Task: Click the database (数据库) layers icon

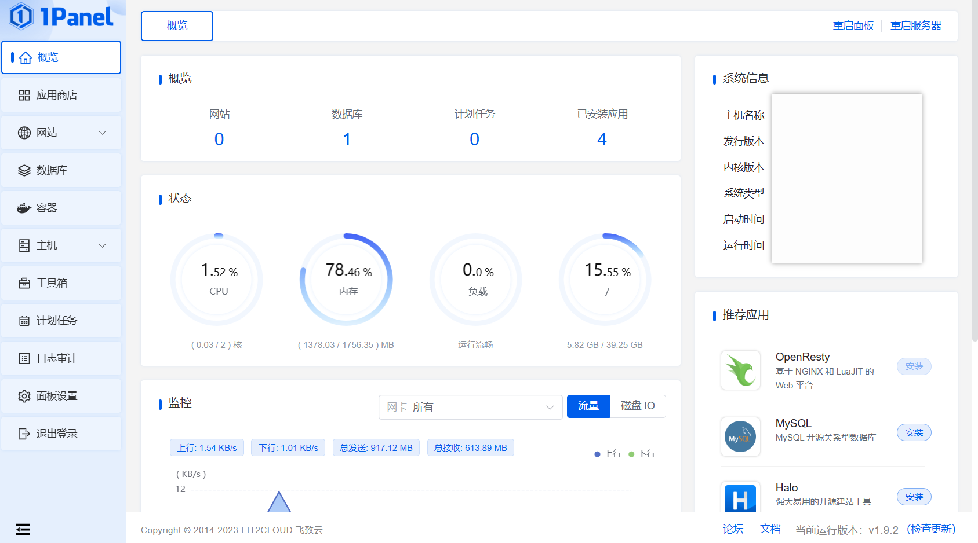Action: click(x=24, y=170)
